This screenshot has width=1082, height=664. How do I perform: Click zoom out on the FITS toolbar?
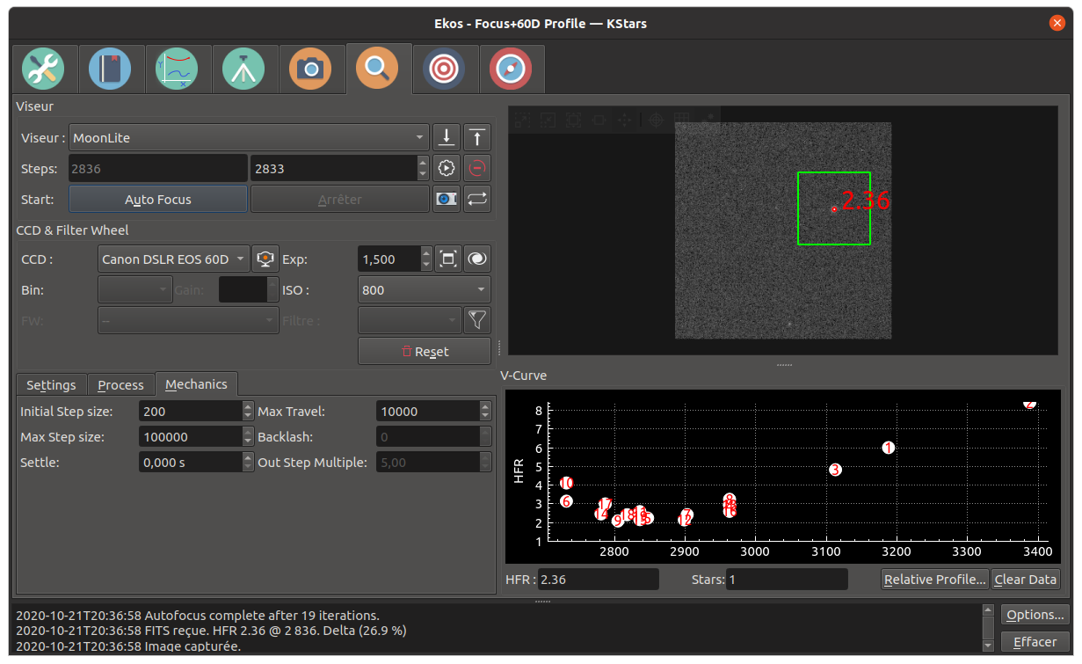pyautogui.click(x=548, y=120)
